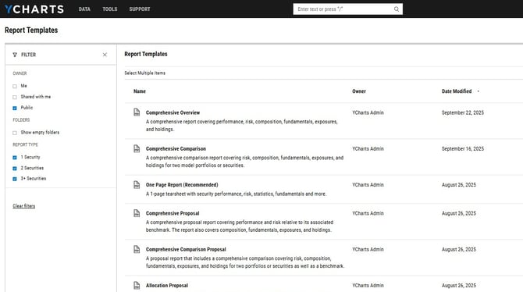Open the TOOLS menu
This screenshot has width=523, height=292.
110,9
